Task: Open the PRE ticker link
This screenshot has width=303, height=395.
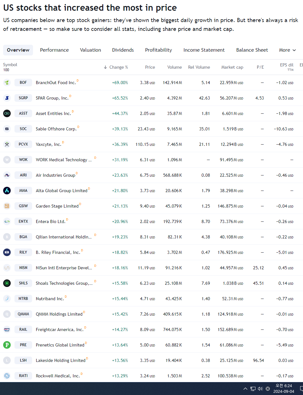Action: [x=23, y=345]
